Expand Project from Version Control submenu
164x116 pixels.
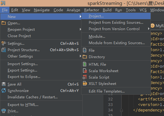[x=149, y=29]
